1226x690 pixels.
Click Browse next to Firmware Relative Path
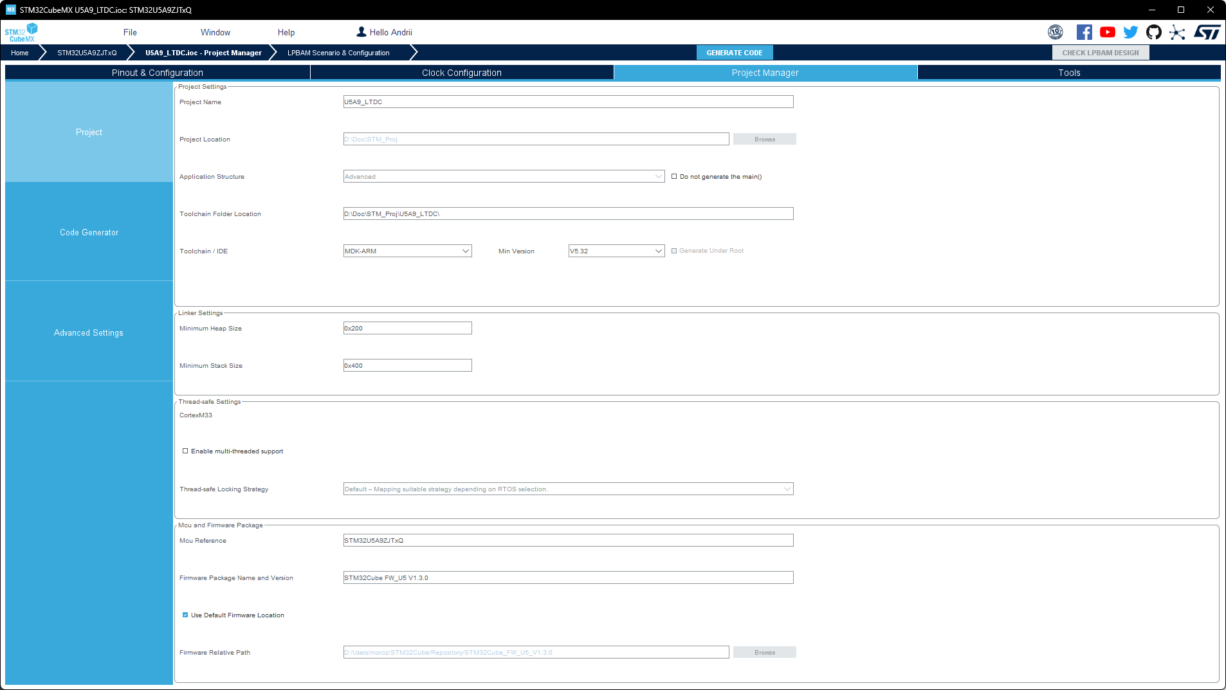tap(765, 652)
